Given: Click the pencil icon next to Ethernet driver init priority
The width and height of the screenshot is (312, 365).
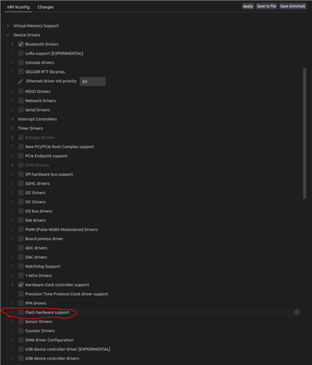Looking at the screenshot, I should 21,81.
